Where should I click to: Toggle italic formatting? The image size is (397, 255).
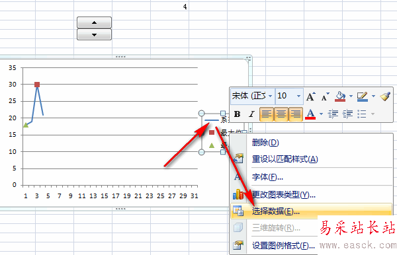[x=251, y=114]
